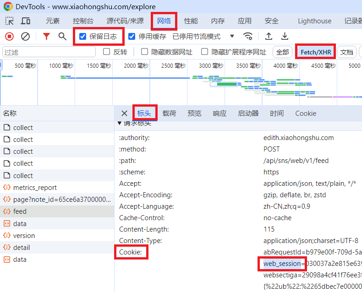Clear the network log
The width and height of the screenshot is (362, 292).
[x=25, y=37]
